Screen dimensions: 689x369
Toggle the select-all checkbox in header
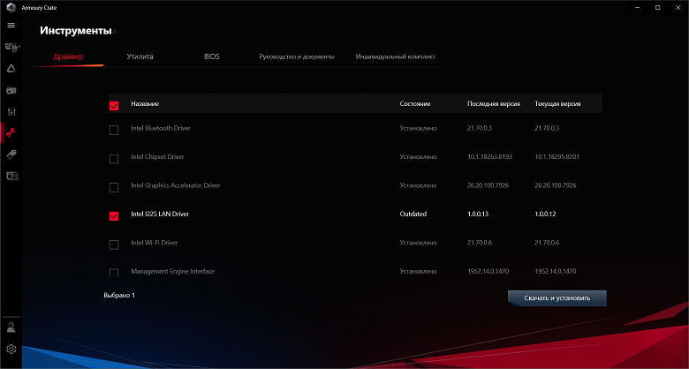[x=114, y=106]
